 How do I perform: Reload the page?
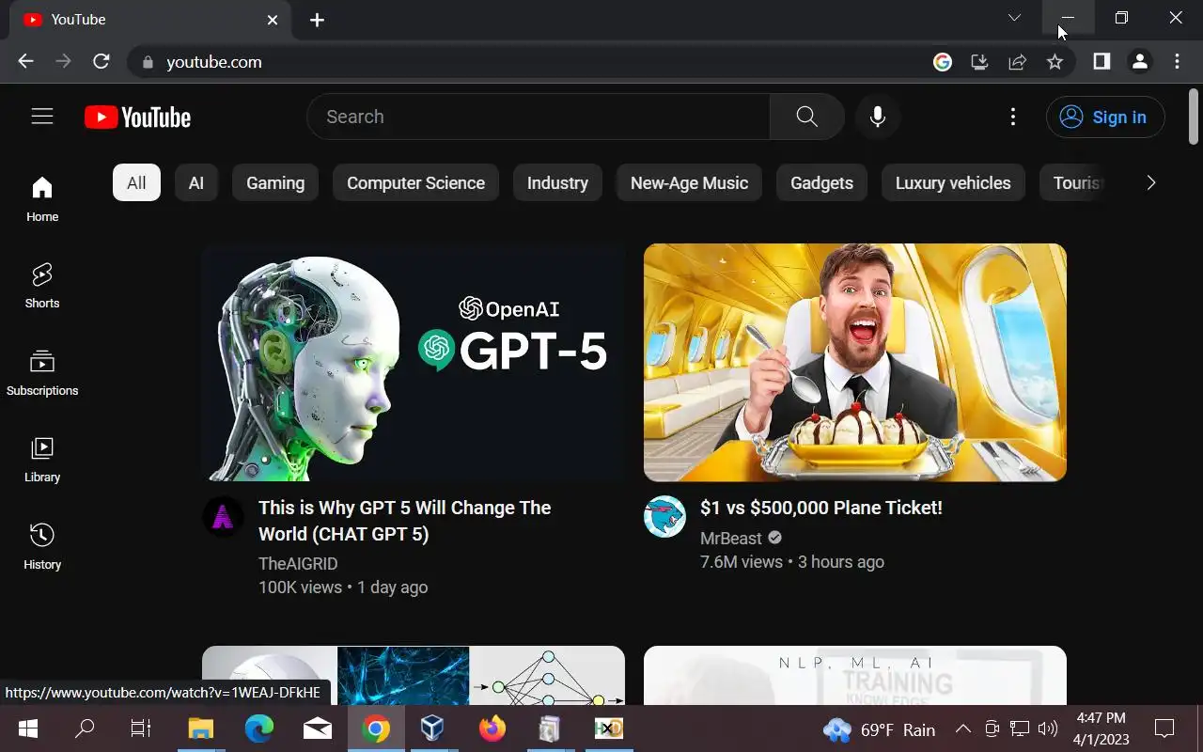(102, 61)
